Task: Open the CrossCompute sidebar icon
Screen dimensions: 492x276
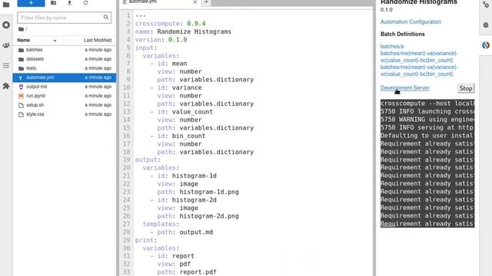Action: click(486, 45)
